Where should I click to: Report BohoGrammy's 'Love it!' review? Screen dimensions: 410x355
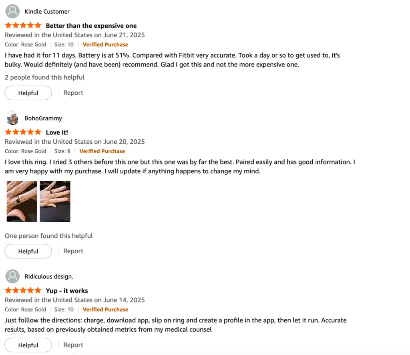pos(73,251)
